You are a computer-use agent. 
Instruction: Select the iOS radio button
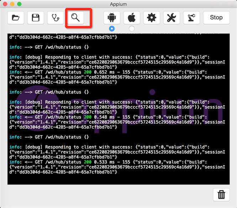point(132,29)
